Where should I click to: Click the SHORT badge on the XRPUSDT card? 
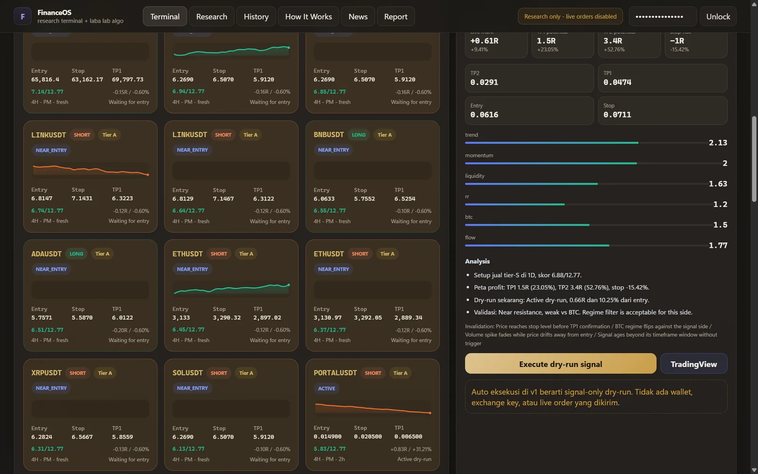pyautogui.click(x=78, y=373)
